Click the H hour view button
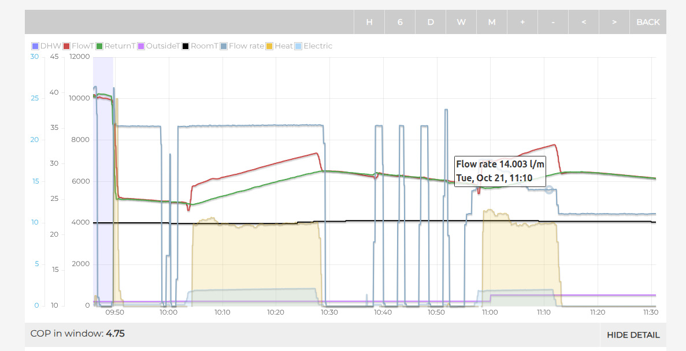Image resolution: width=686 pixels, height=351 pixels. coord(369,22)
